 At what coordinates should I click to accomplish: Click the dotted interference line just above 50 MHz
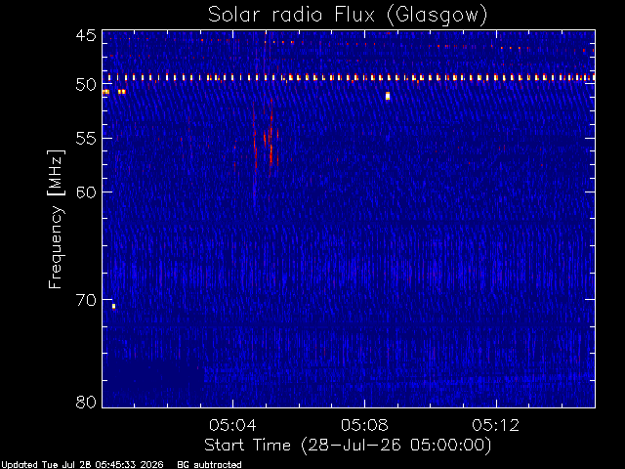point(349,78)
